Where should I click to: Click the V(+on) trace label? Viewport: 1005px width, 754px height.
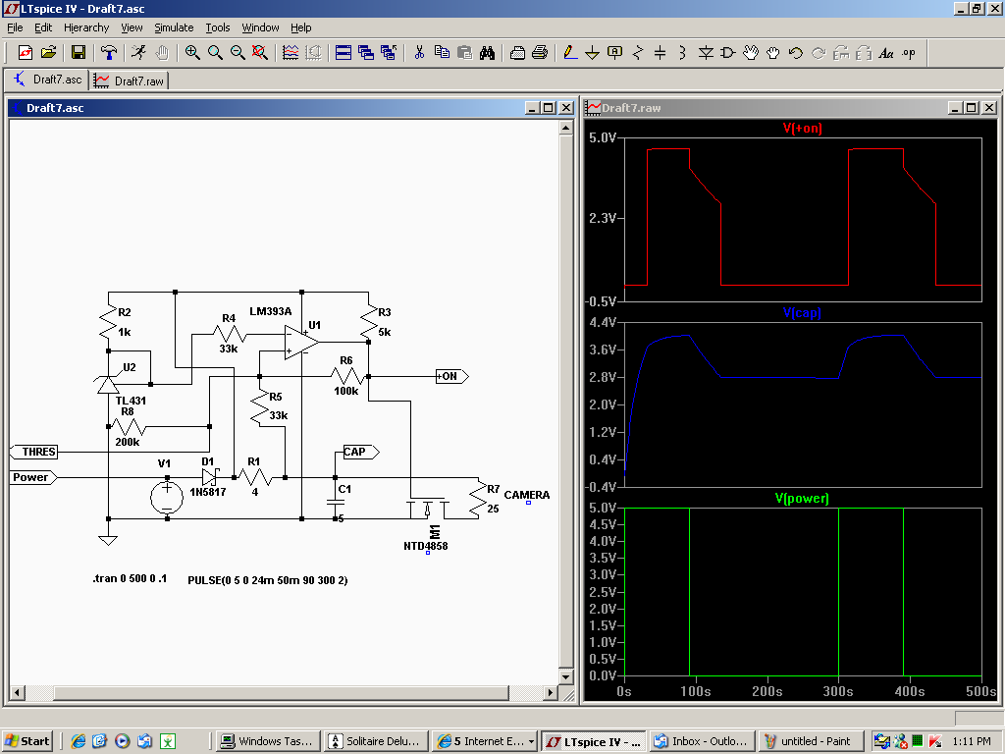click(803, 128)
